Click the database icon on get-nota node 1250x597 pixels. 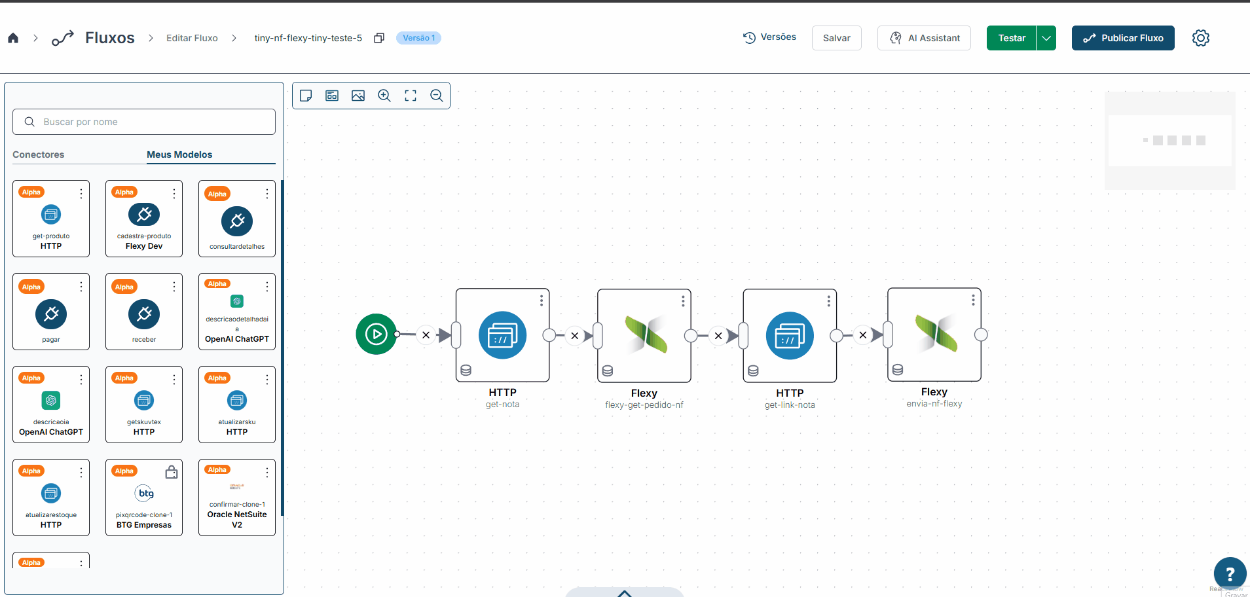(x=466, y=370)
